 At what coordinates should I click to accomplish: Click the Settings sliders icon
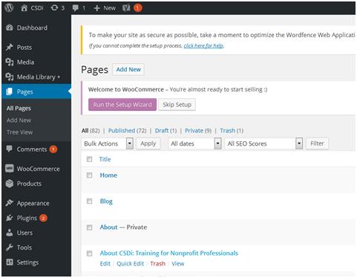10,262
